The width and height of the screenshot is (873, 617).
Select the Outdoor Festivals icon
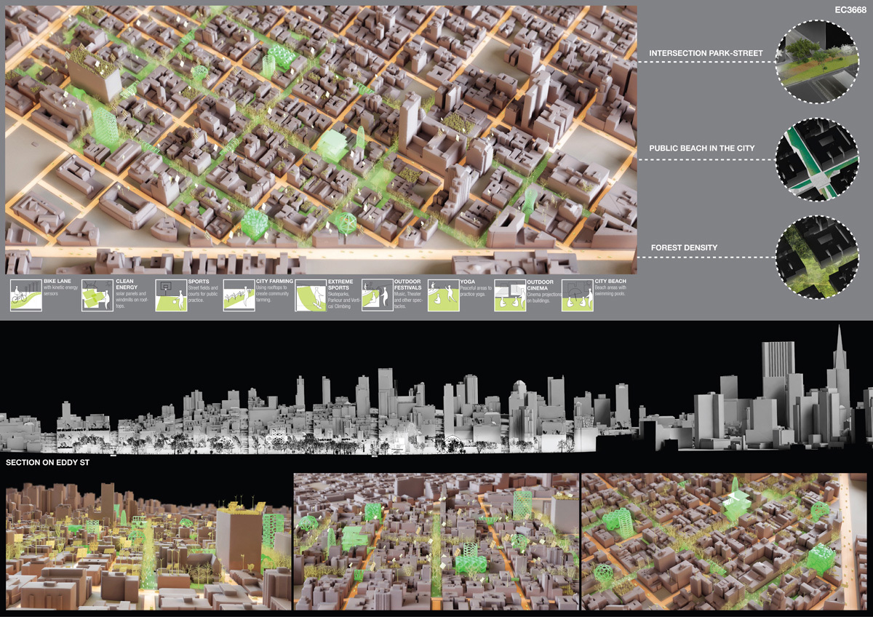pos(377,296)
